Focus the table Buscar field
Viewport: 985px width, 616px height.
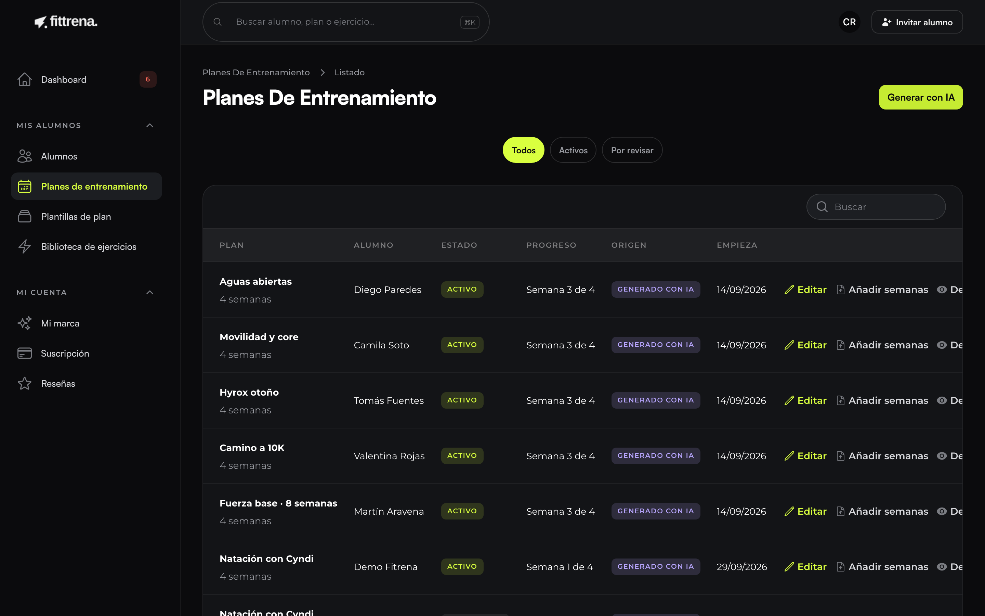(x=876, y=207)
